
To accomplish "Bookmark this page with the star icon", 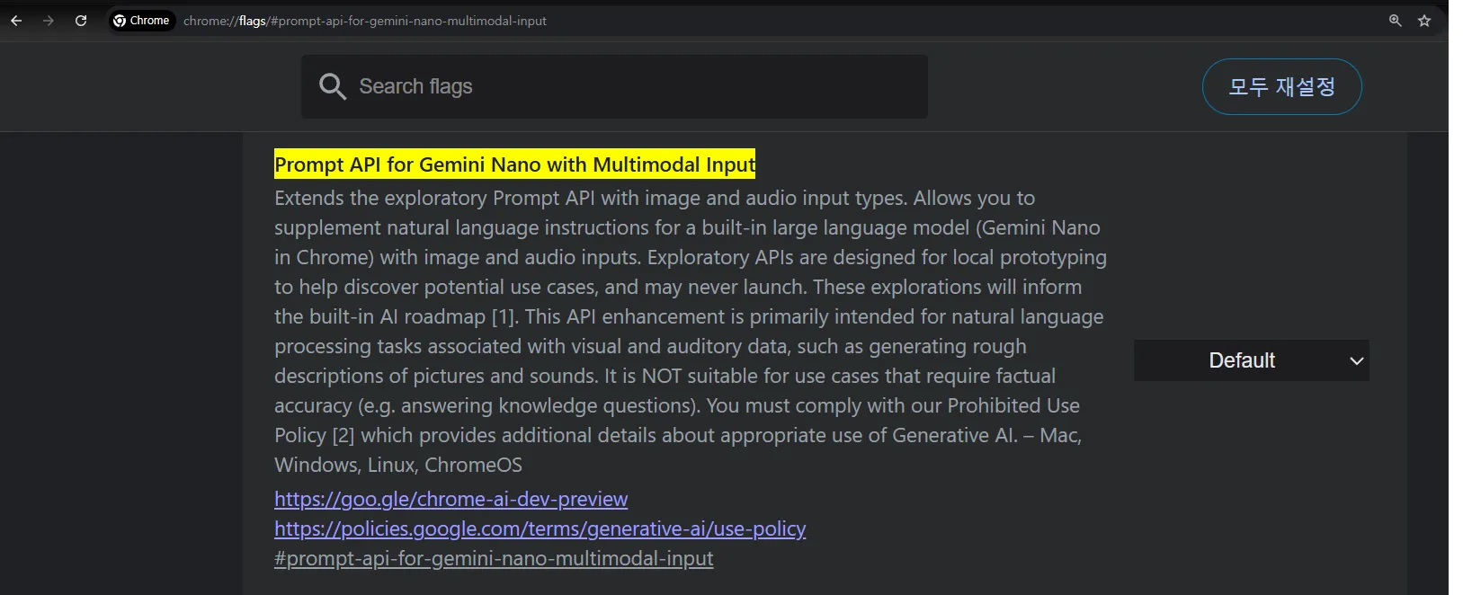I will (x=1424, y=21).
